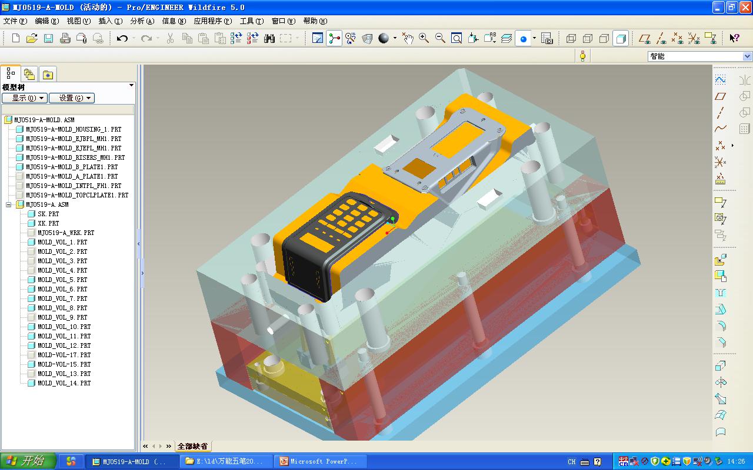
Task: Open the 智能 selection filter dropdown
Action: point(747,56)
